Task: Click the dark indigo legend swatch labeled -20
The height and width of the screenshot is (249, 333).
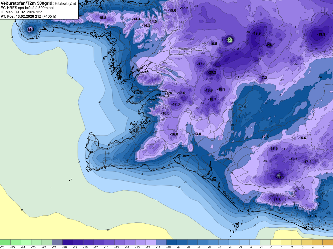Action: [68, 242]
